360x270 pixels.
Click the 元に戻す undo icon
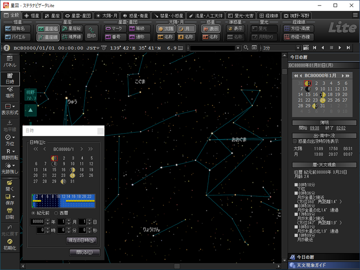[x=10, y=231]
